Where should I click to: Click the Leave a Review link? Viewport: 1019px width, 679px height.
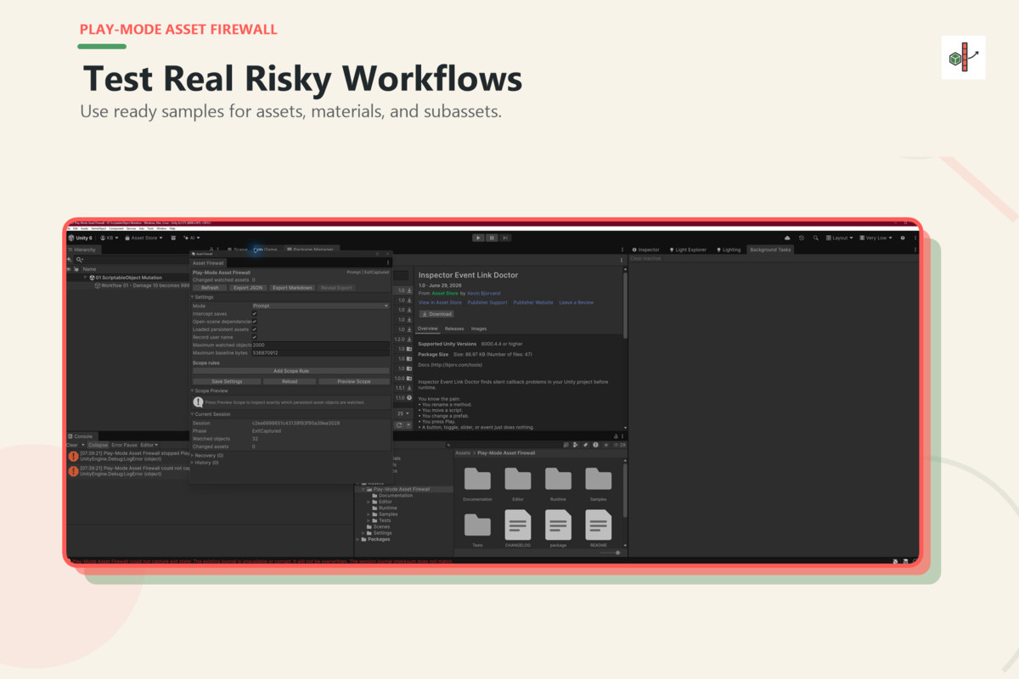pyautogui.click(x=577, y=302)
